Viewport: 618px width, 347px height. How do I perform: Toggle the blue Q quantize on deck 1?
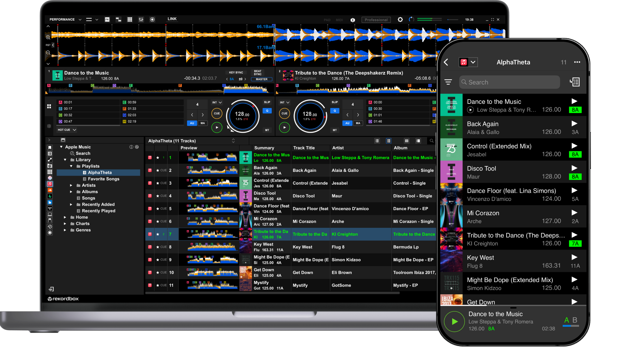coord(267,111)
